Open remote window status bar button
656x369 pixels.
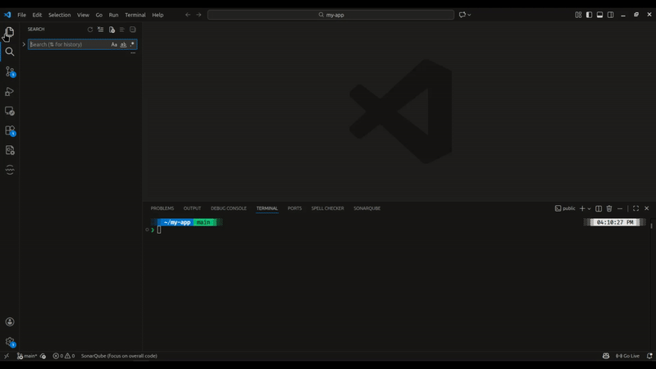(x=7, y=356)
